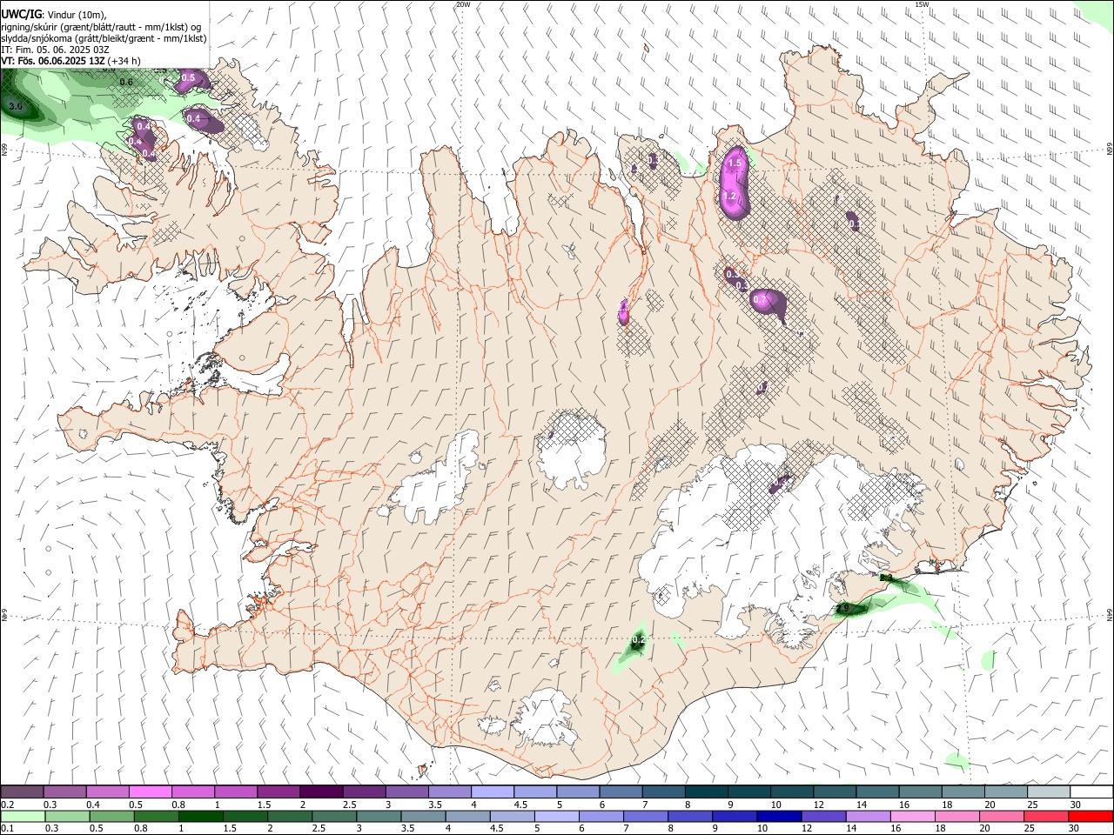1114x835 pixels.
Task: Select the light pink 16 swatch in bottom legend
Action: (912, 817)
